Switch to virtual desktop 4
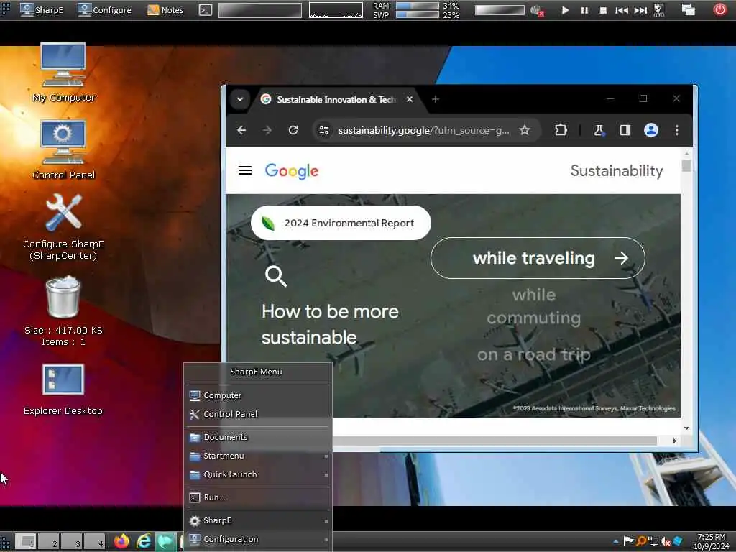 point(94,542)
